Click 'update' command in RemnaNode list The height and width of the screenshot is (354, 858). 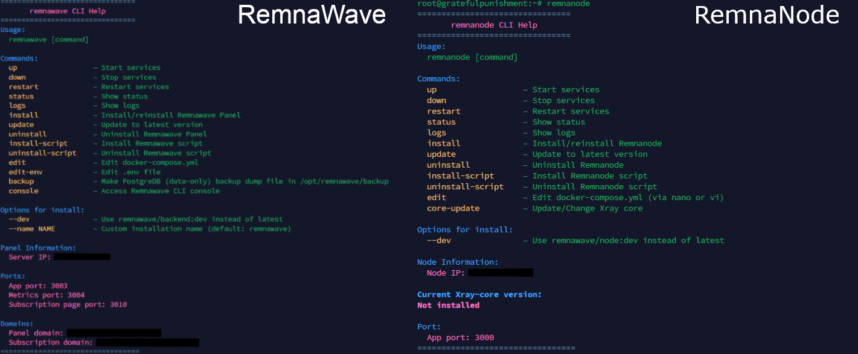coord(441,154)
